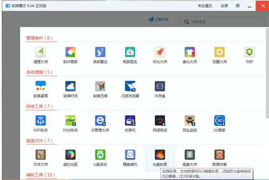The width and height of the screenshot is (269, 180).
Task: Open the hamburger main menu
Action: click(x=238, y=6)
